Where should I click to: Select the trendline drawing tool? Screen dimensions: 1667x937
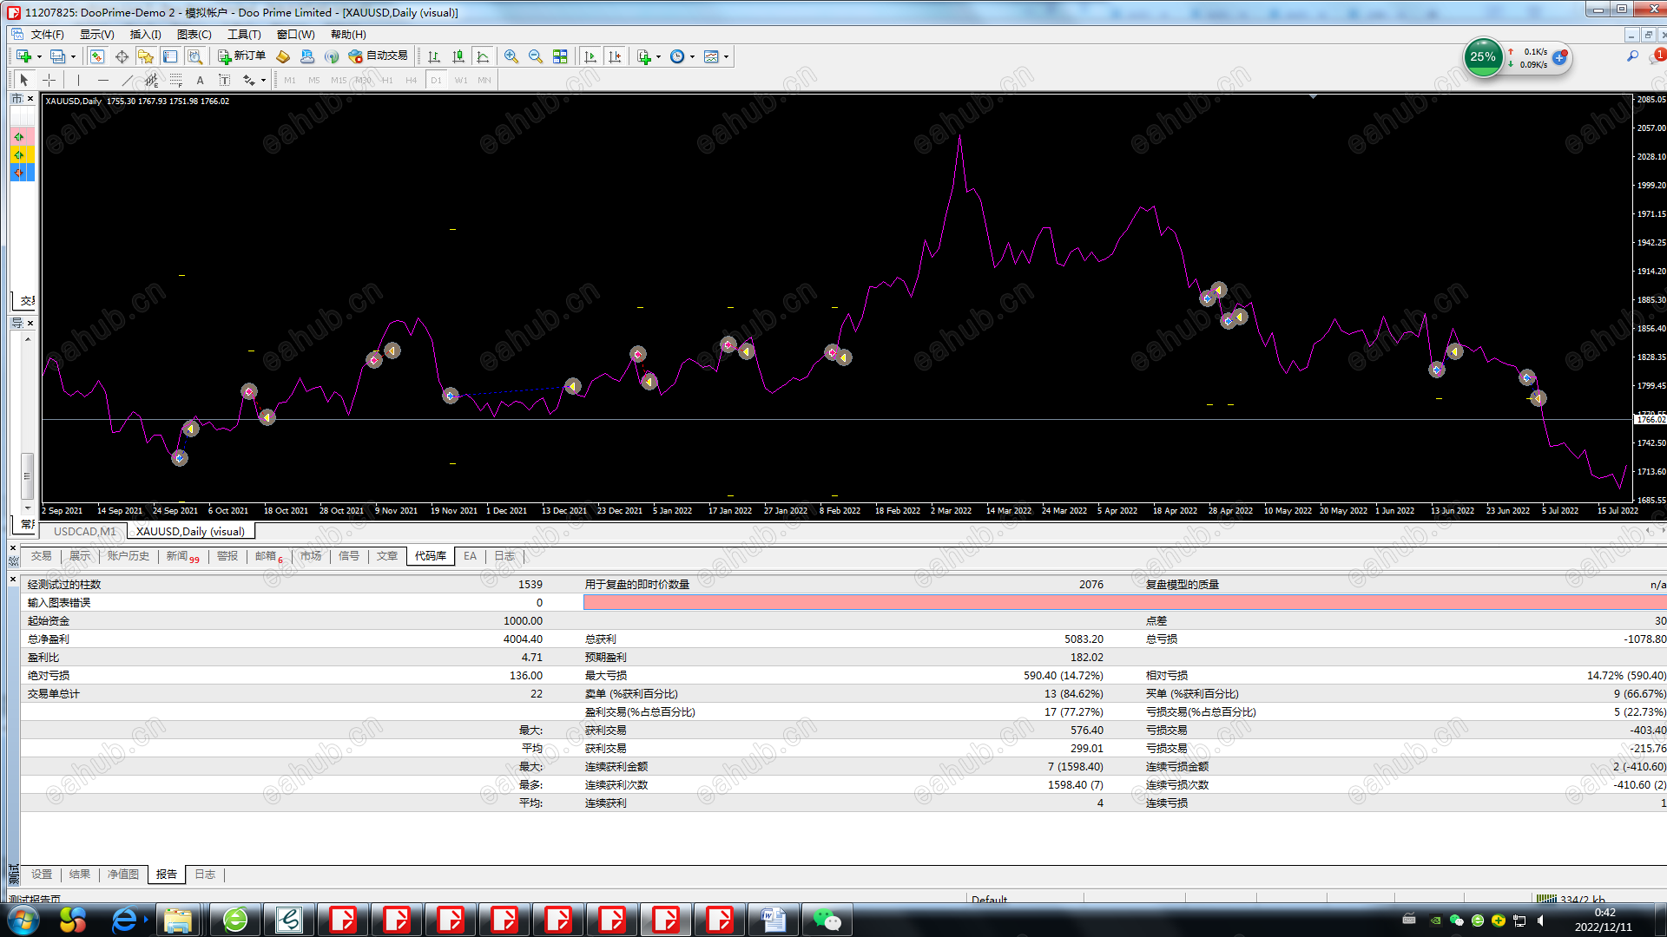tap(128, 80)
